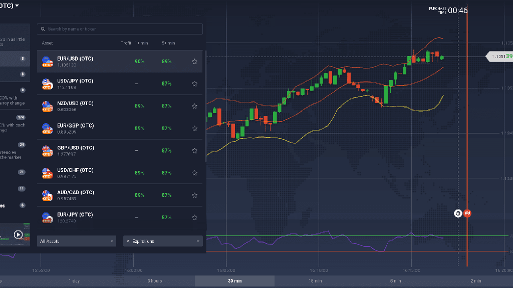
Task: Select the 2 min timeframe
Action: (x=476, y=281)
